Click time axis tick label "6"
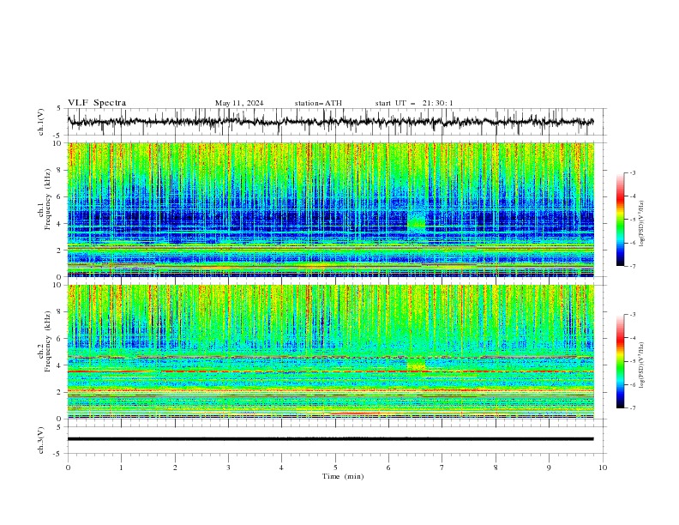The width and height of the screenshot is (679, 525). pos(388,468)
